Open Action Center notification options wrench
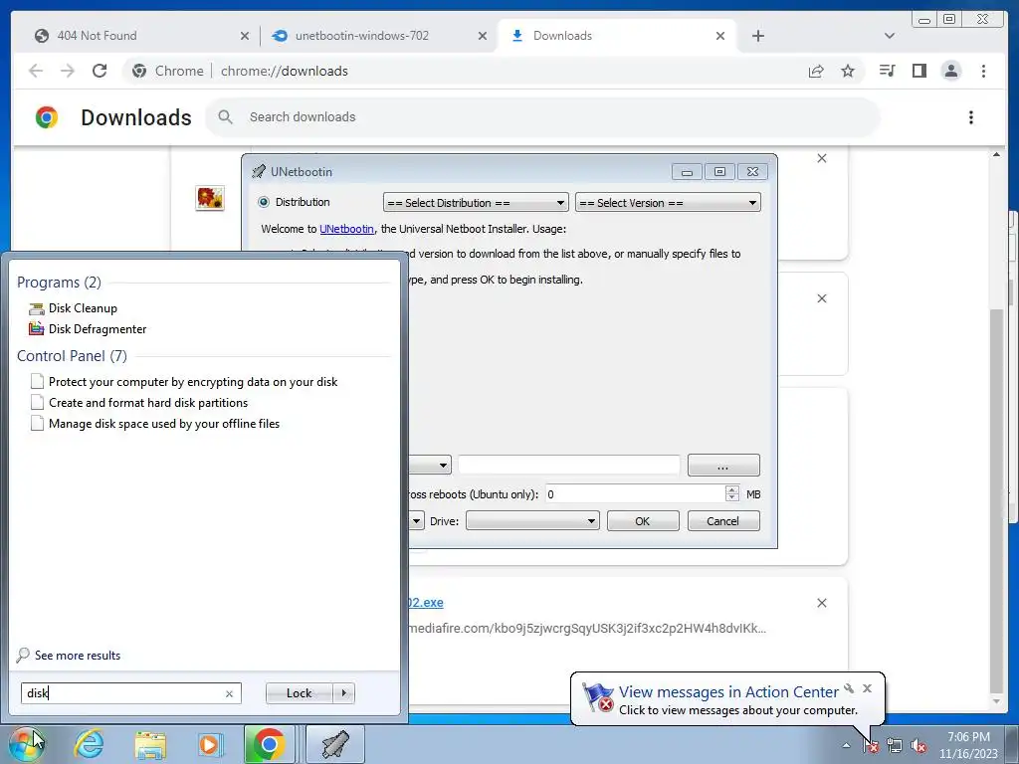Image resolution: width=1019 pixels, height=764 pixels. point(849,688)
